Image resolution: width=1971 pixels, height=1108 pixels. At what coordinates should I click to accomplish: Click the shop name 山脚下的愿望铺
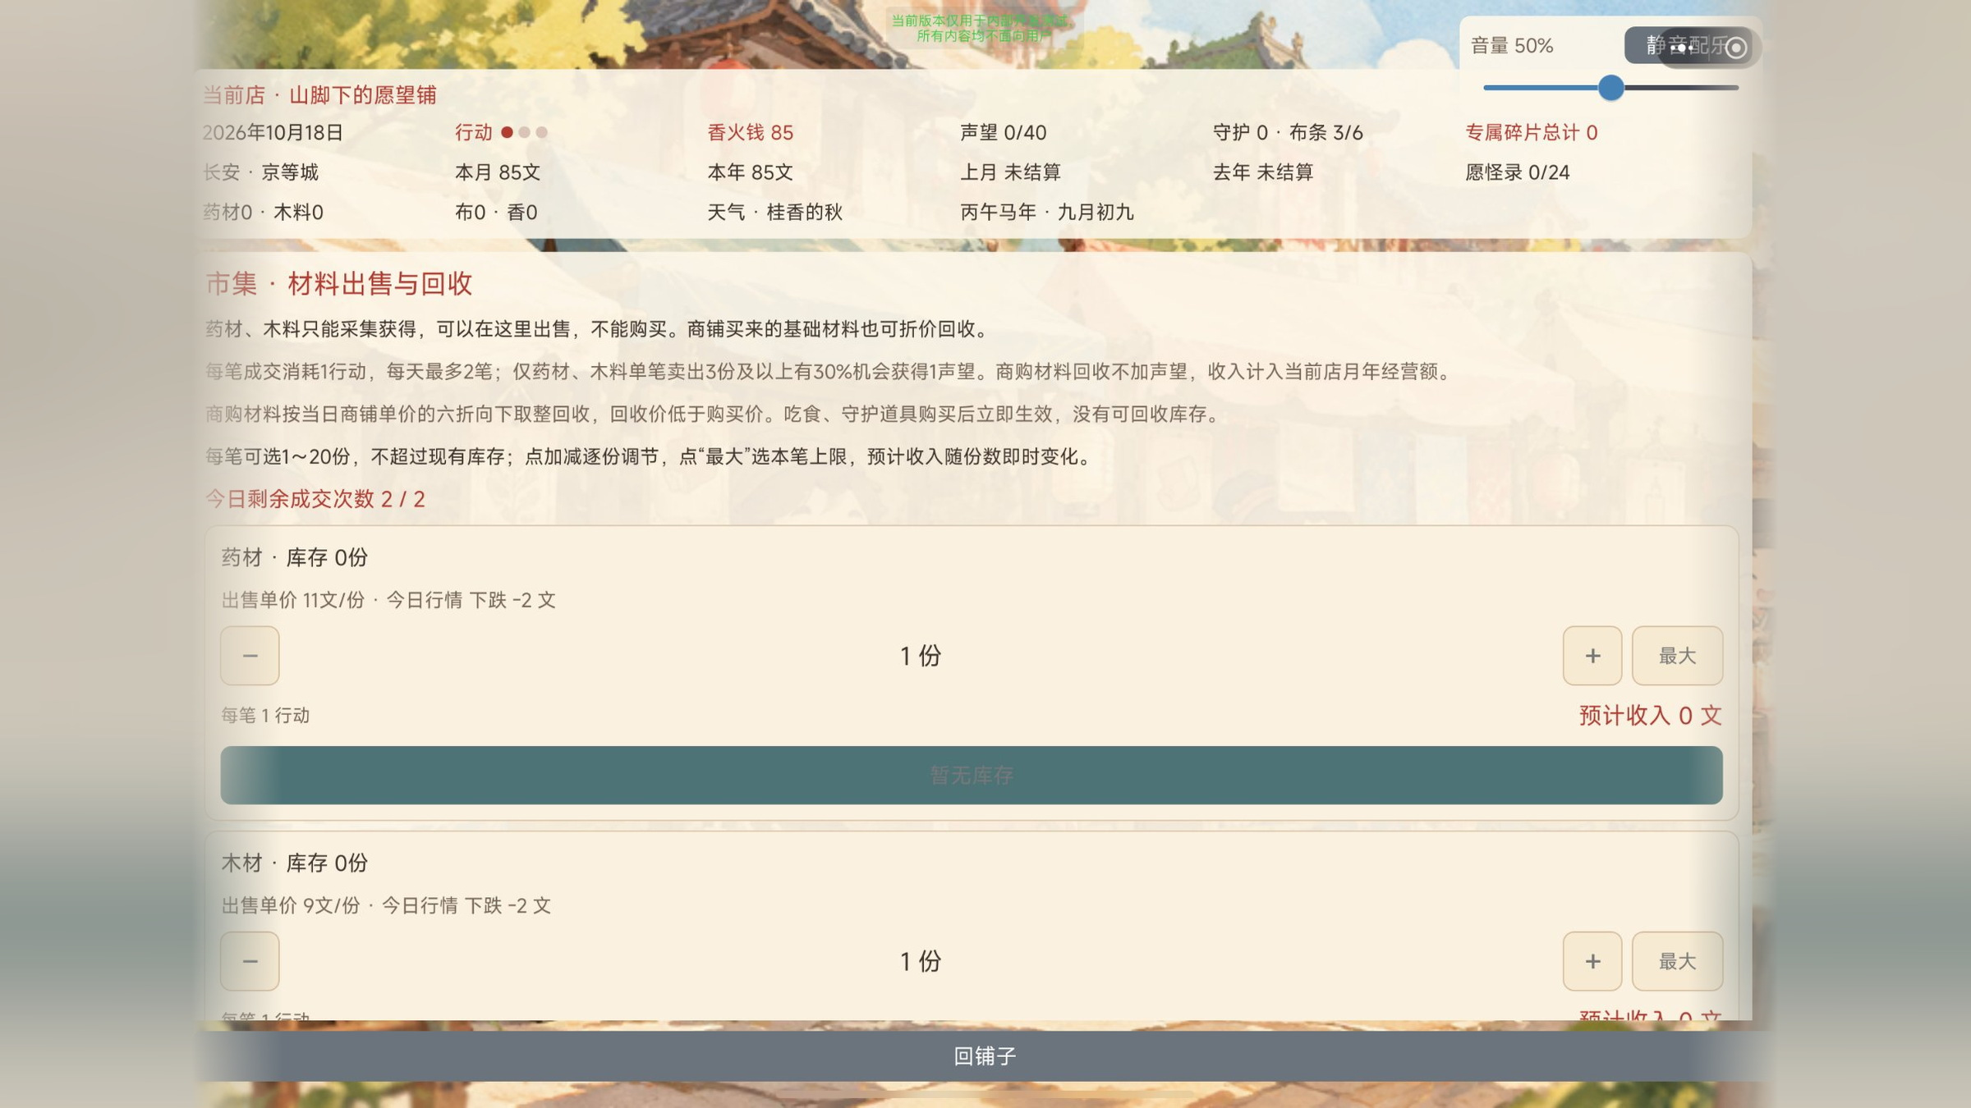pyautogui.click(x=362, y=95)
